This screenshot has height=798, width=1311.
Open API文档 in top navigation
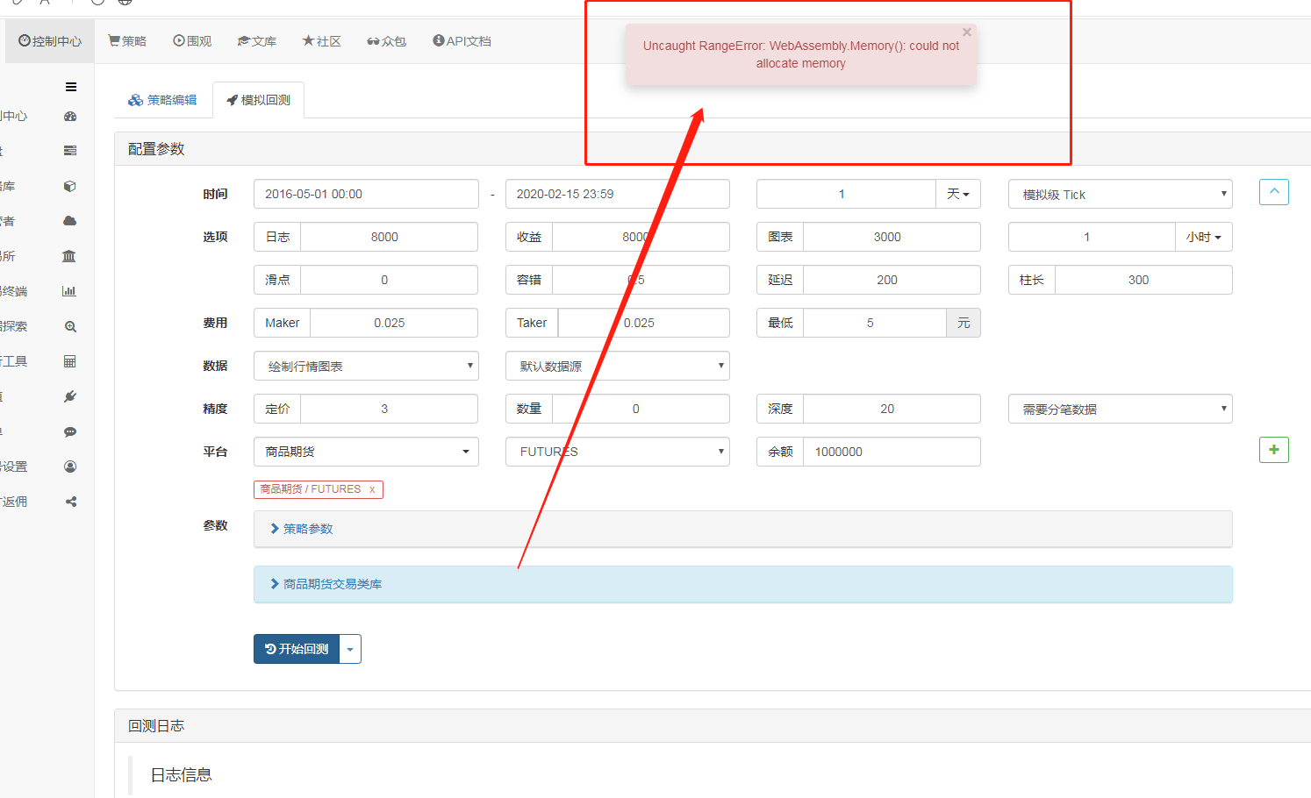tap(462, 41)
